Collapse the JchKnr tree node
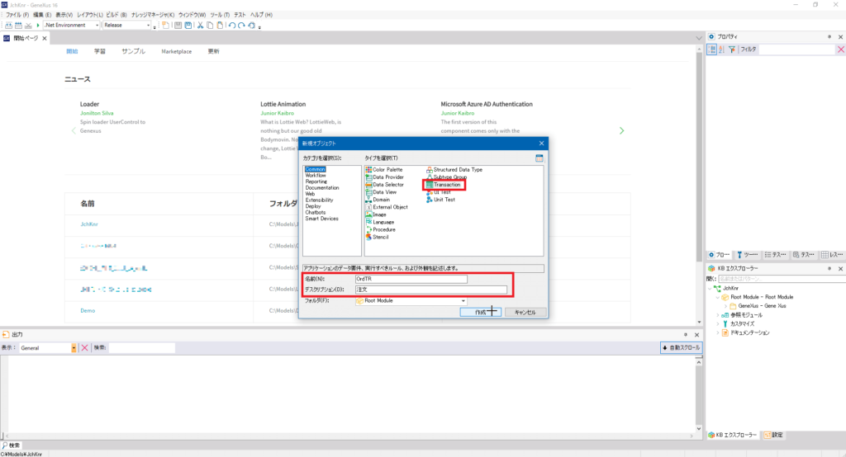 coord(710,289)
